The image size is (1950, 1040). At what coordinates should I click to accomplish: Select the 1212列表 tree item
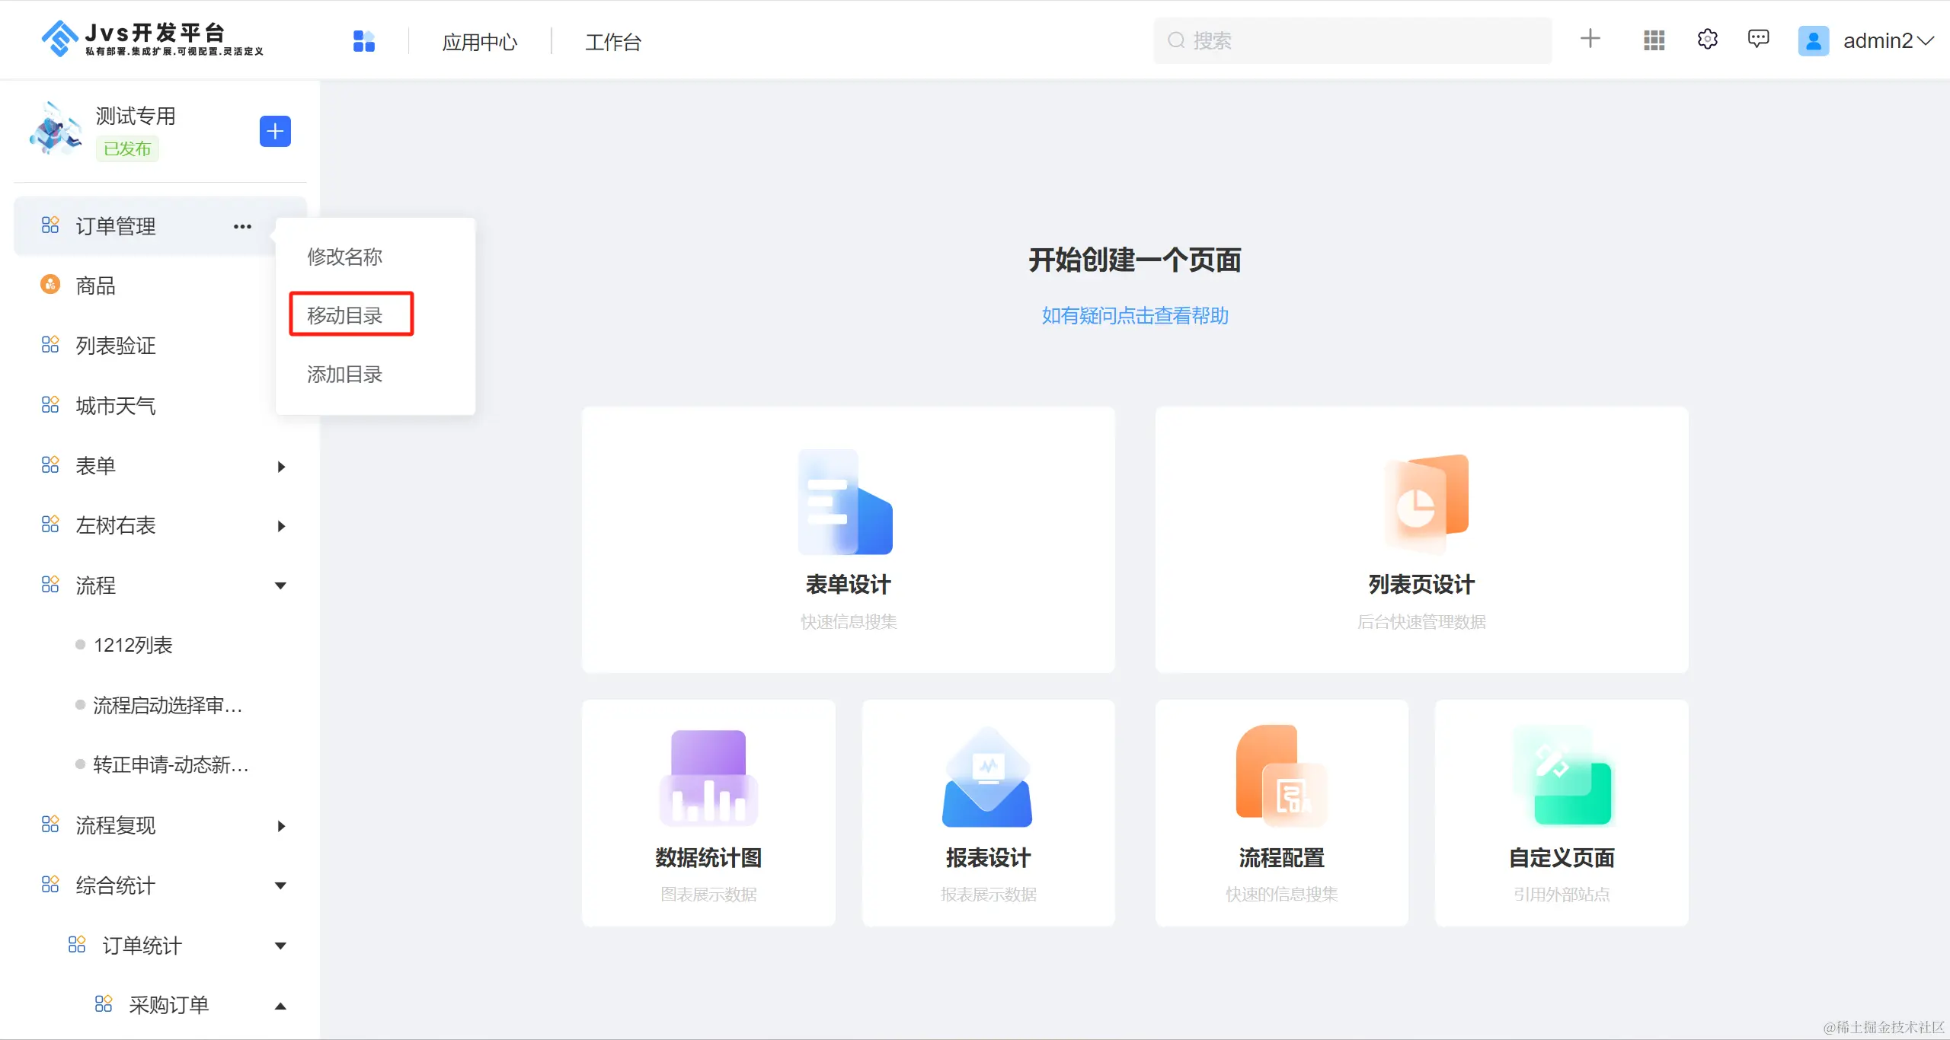133,645
